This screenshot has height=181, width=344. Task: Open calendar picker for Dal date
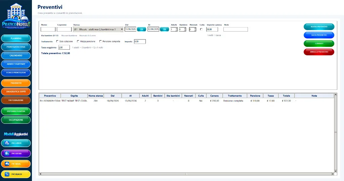coord(141,29)
